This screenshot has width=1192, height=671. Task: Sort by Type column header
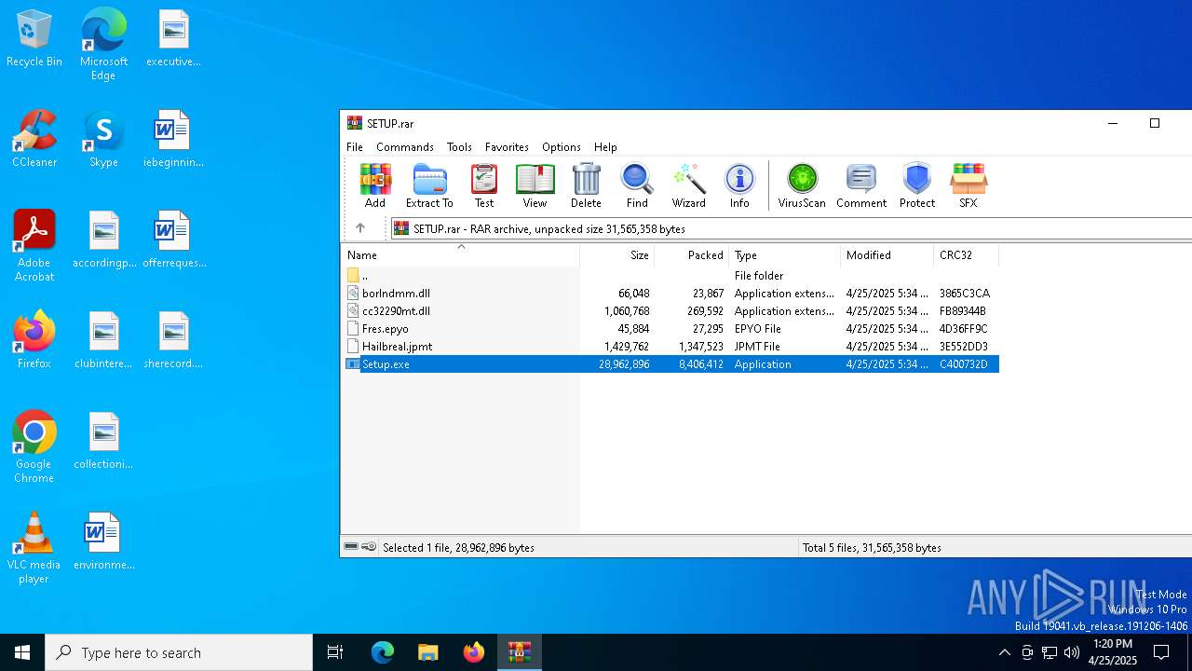pyautogui.click(x=784, y=255)
